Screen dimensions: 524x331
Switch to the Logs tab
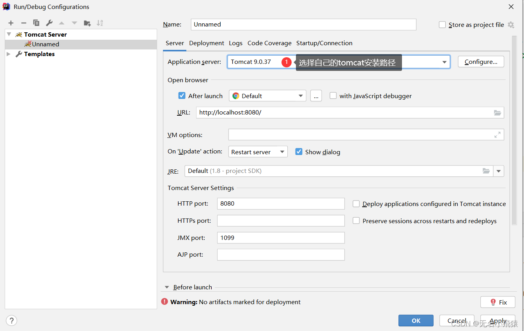click(235, 43)
